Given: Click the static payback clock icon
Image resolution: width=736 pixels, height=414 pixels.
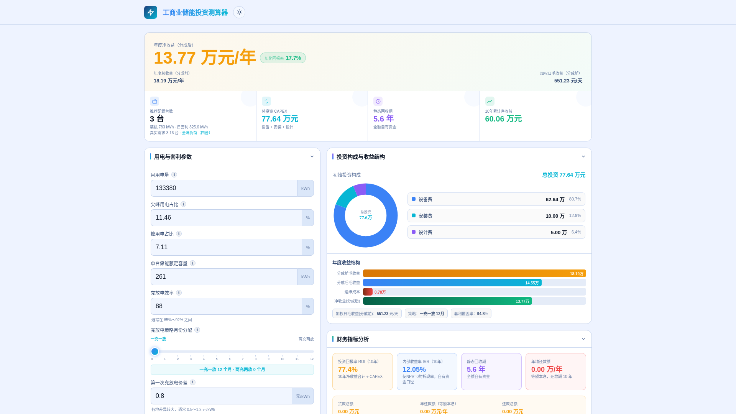Looking at the screenshot, I should pyautogui.click(x=378, y=101).
